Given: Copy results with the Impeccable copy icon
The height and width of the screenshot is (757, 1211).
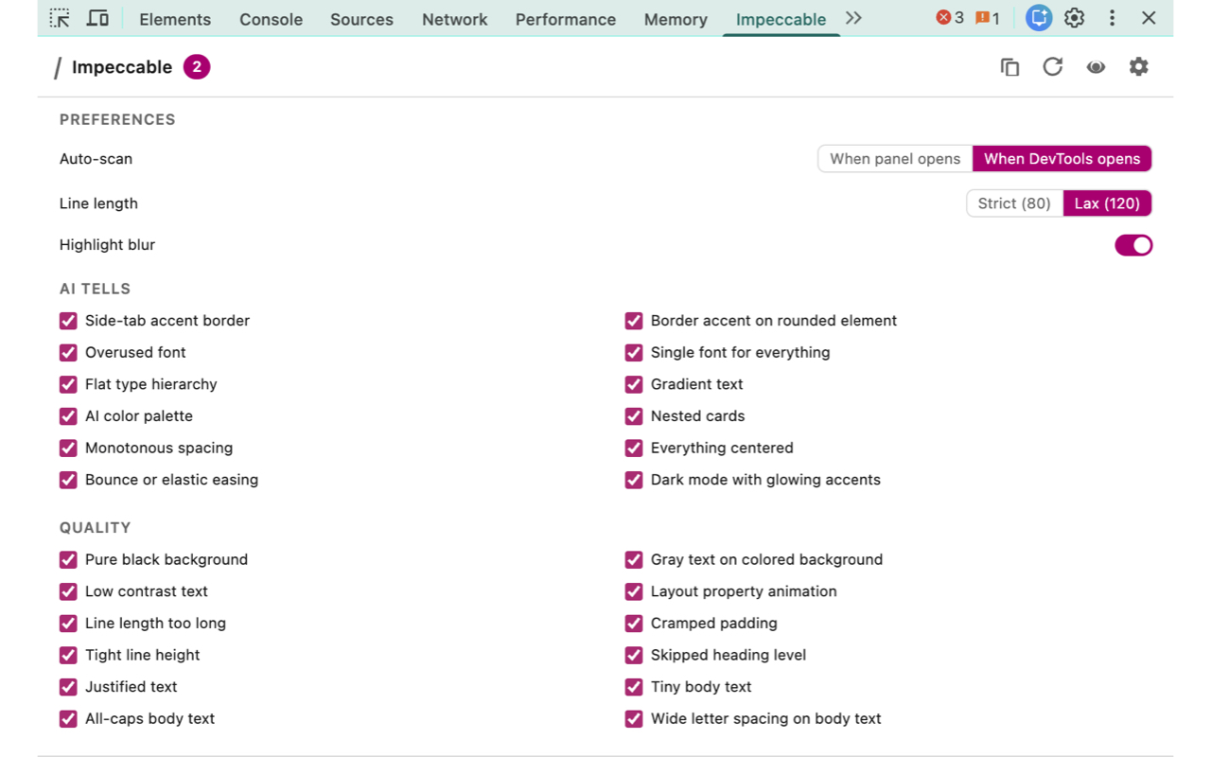Looking at the screenshot, I should click(x=1009, y=67).
